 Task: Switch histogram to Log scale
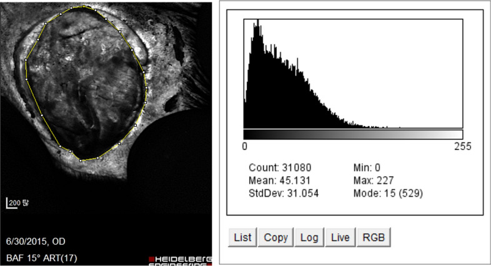click(x=309, y=237)
